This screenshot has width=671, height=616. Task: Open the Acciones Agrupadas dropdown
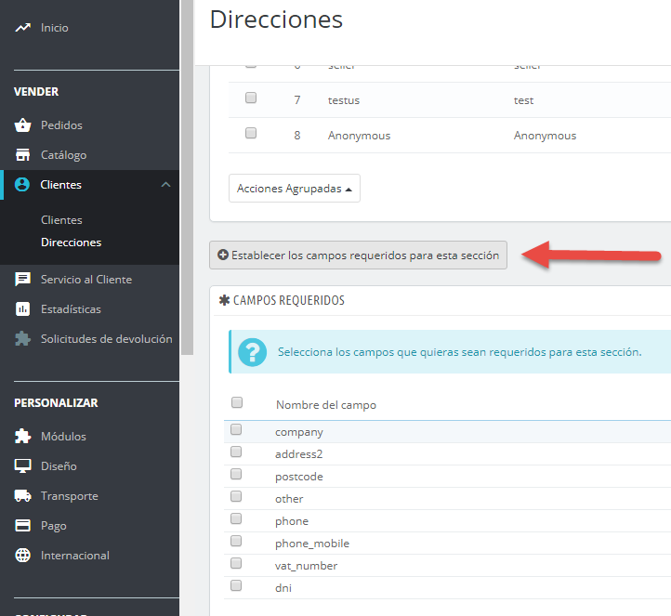pos(295,189)
